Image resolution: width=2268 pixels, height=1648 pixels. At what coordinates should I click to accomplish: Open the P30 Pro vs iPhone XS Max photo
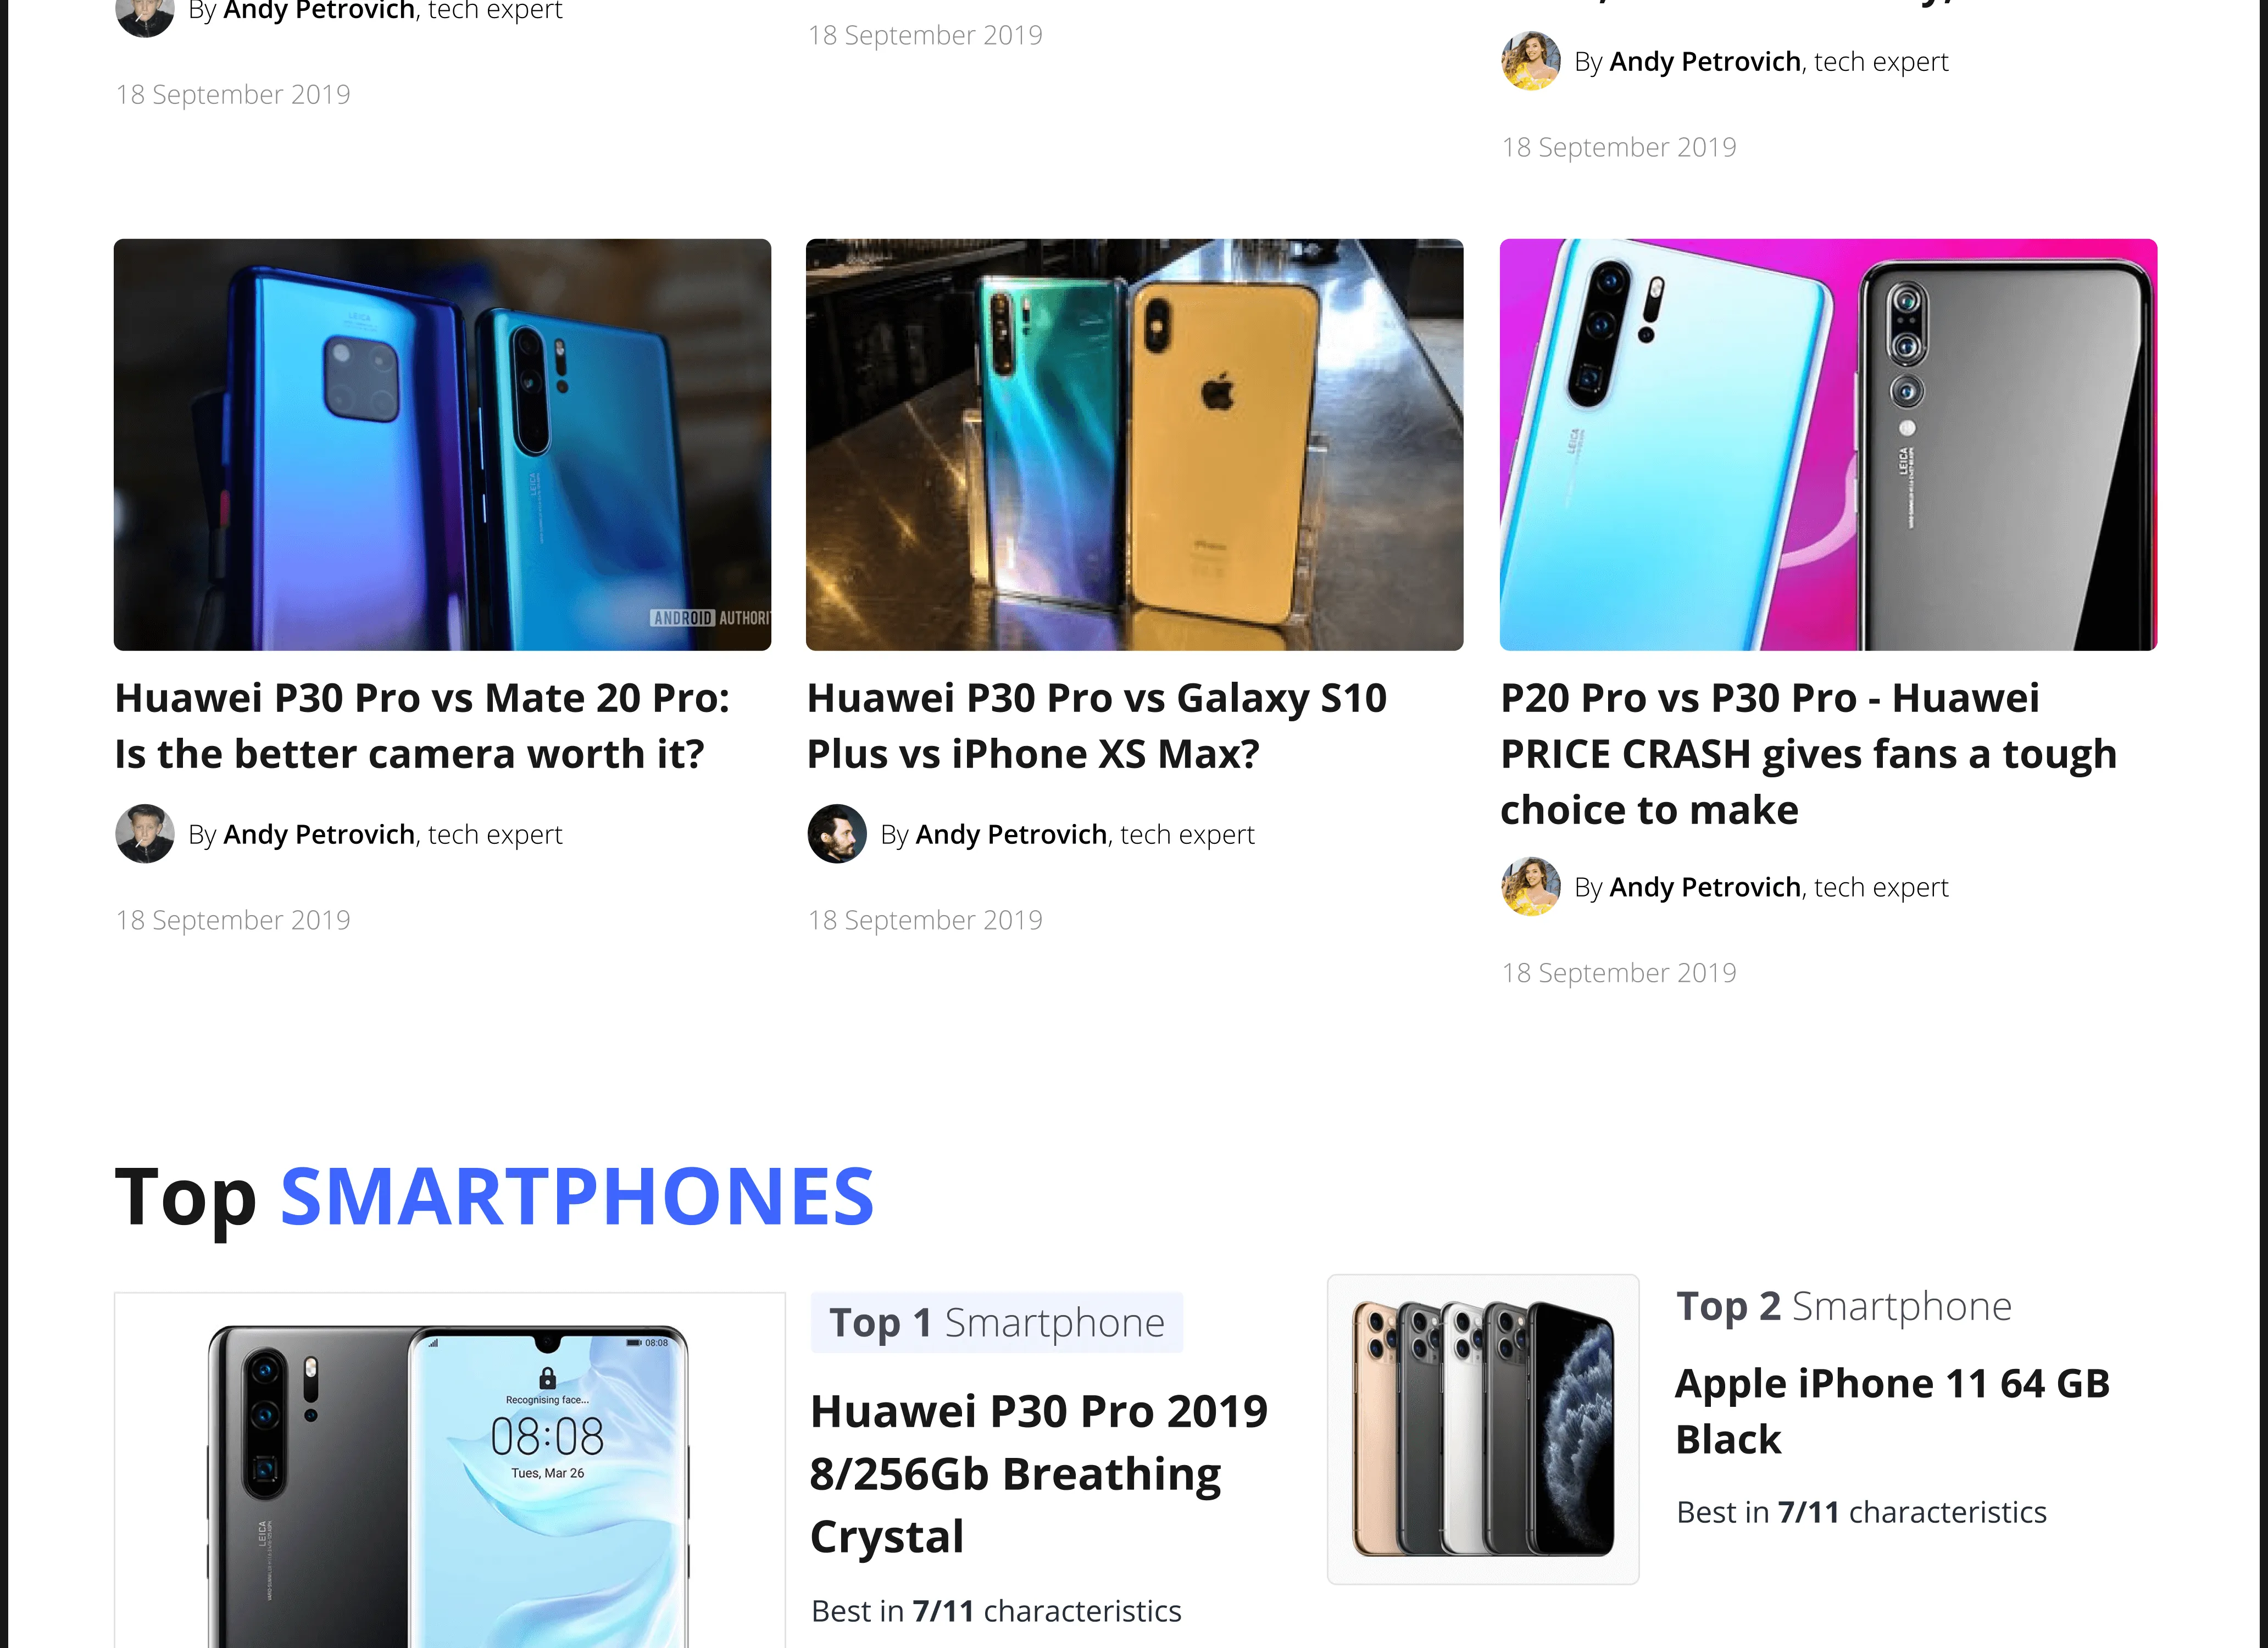click(x=1134, y=444)
